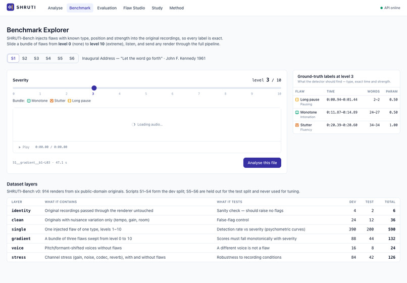This screenshot has height=283, width=407.
Task: Click the Monotone icon in ground-truth table
Action: point(297,112)
